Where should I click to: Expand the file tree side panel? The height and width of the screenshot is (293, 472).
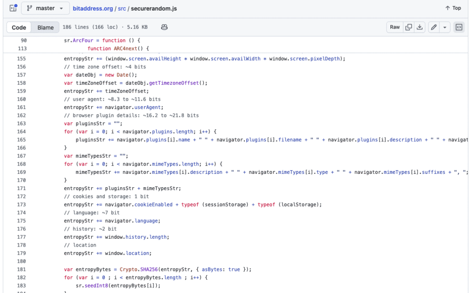[13, 8]
